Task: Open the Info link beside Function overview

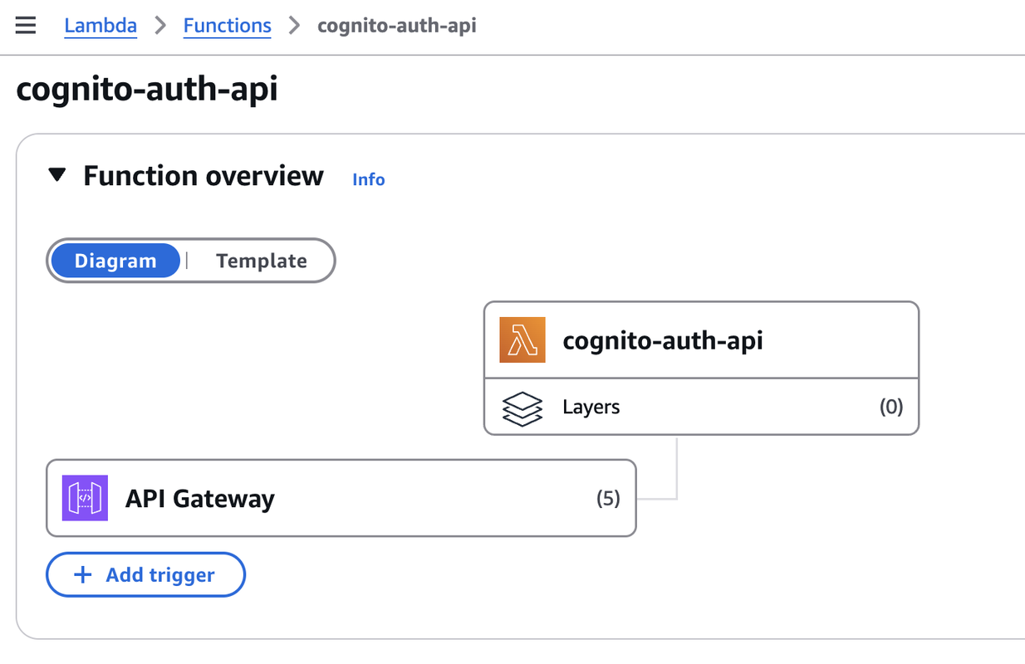Action: (x=368, y=178)
